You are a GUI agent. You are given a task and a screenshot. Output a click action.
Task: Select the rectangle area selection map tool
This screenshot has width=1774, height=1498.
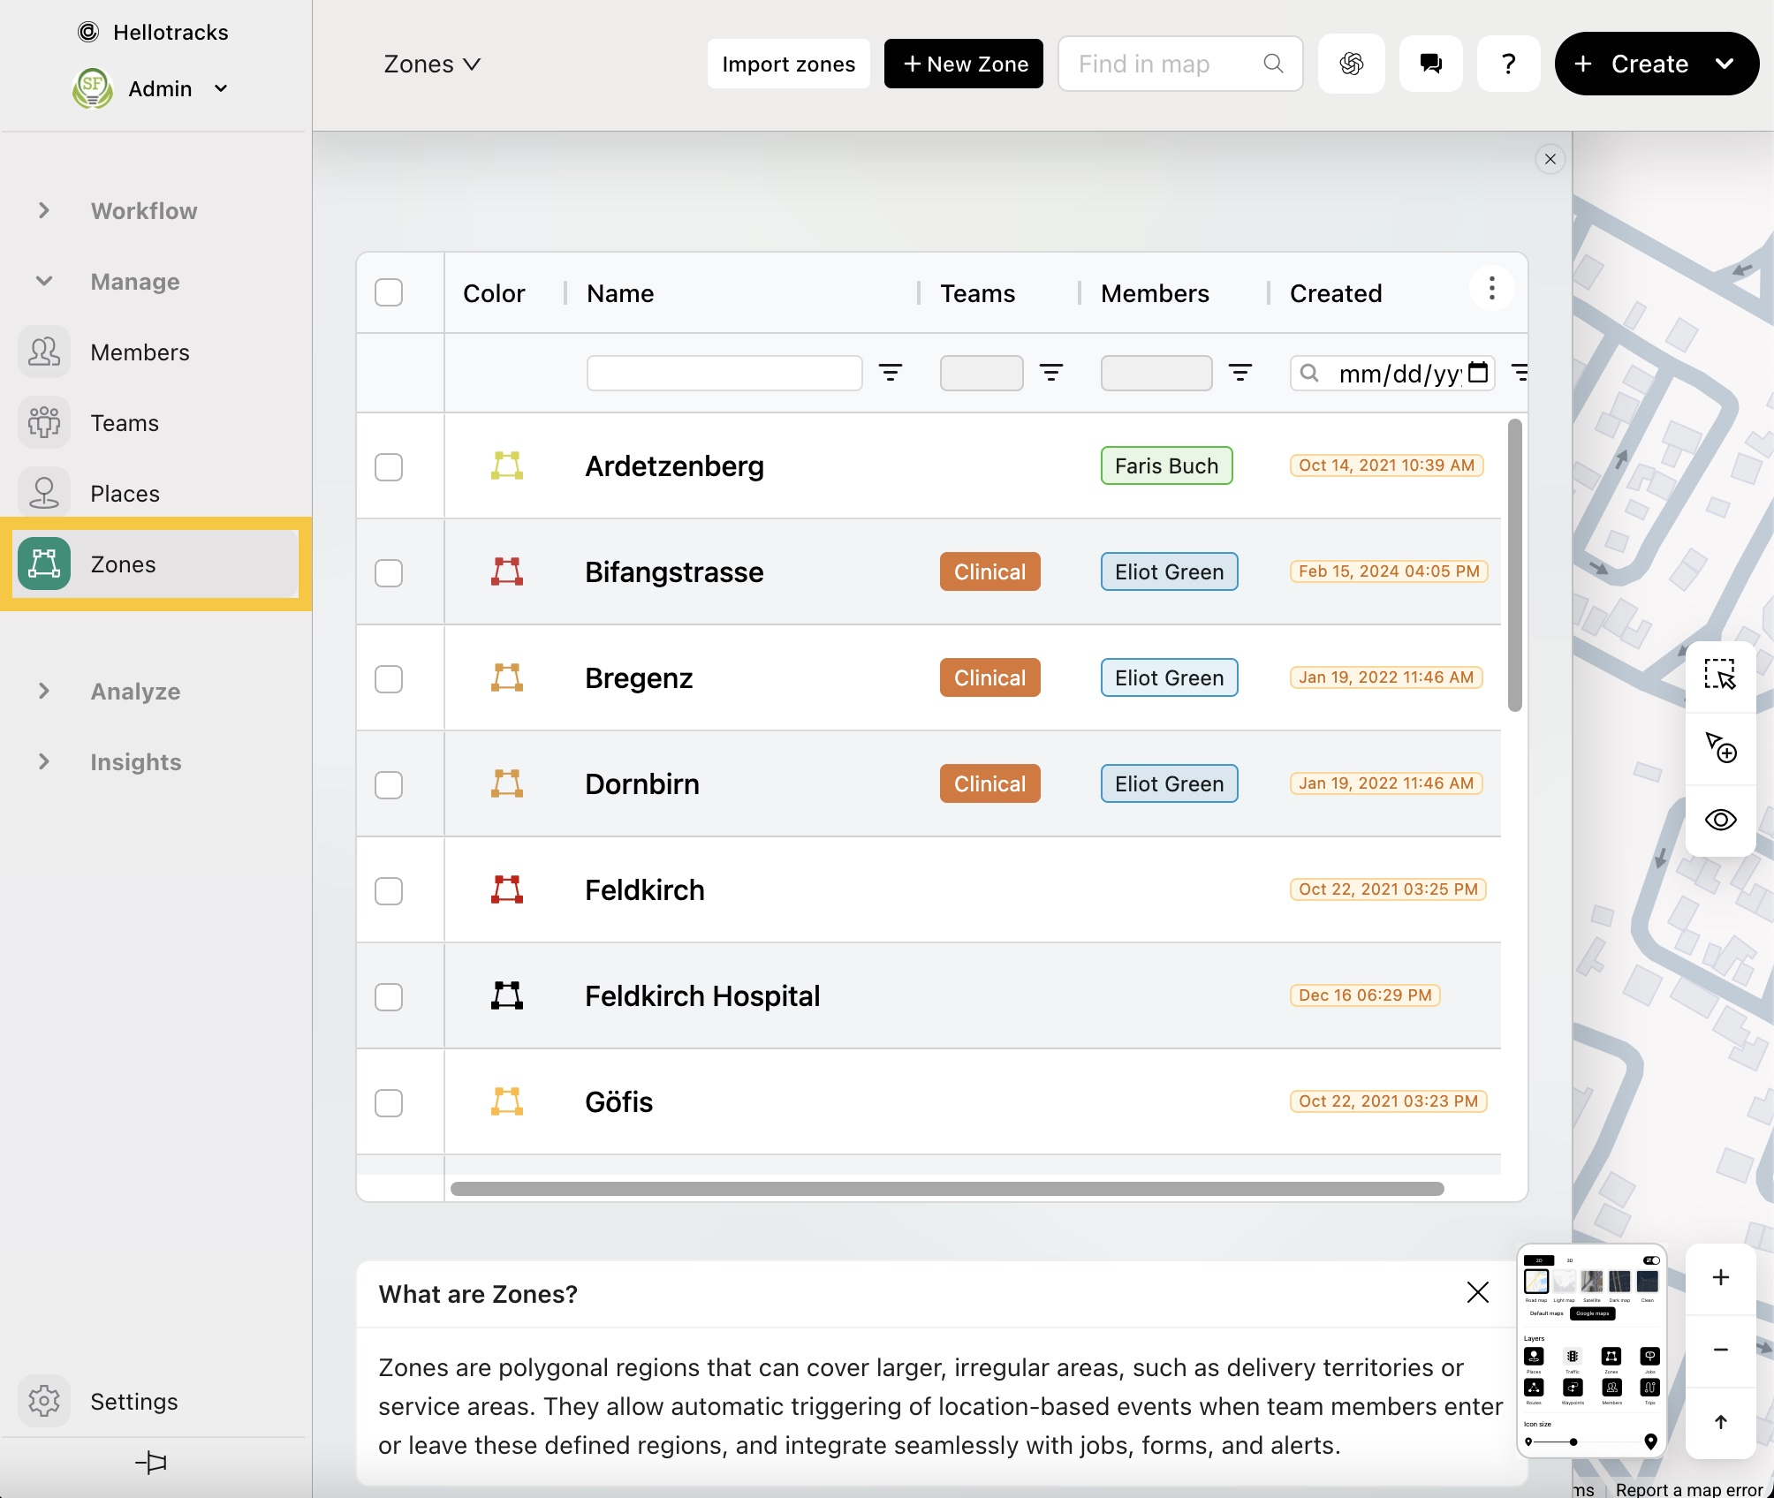[1719, 675]
